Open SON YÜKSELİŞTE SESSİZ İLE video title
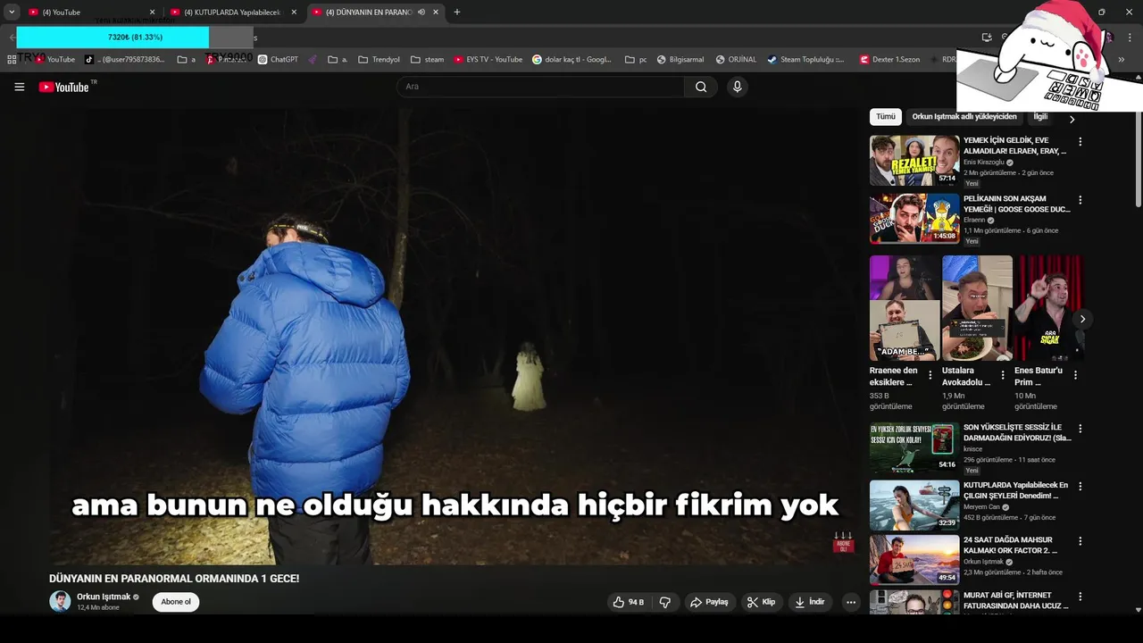 pos(1016,432)
